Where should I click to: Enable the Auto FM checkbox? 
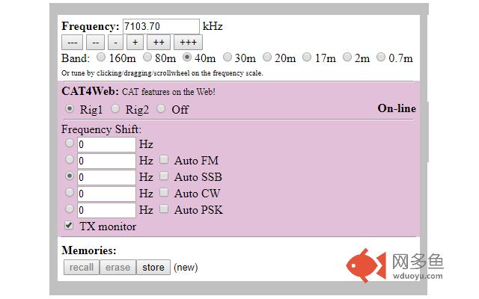coord(164,159)
